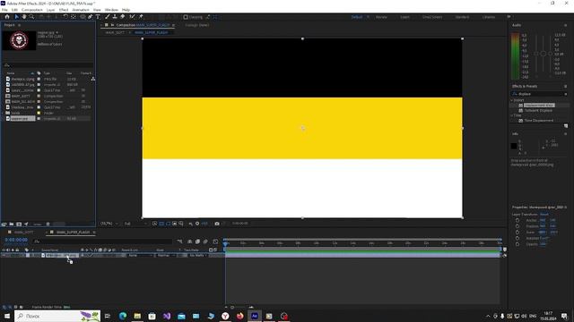Open Microsoft Edge from the taskbar
574x322 pixels.
click(123, 316)
